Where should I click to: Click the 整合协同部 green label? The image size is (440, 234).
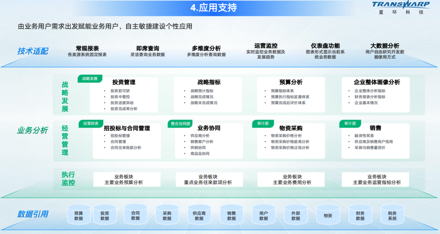pos(180,124)
